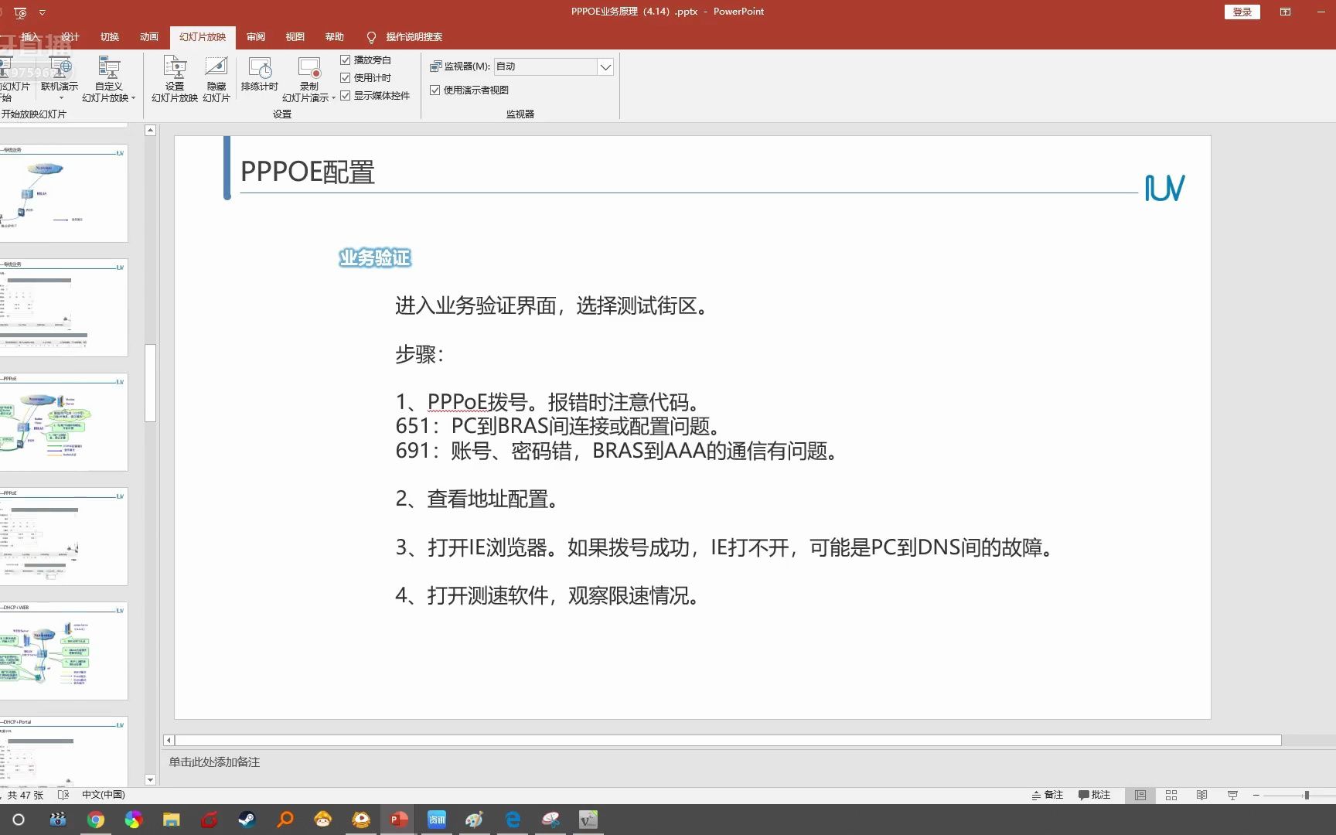The width and height of the screenshot is (1336, 835).
Task: Select the DHCP+WEB slide thumbnail
Action: pyautogui.click(x=63, y=651)
